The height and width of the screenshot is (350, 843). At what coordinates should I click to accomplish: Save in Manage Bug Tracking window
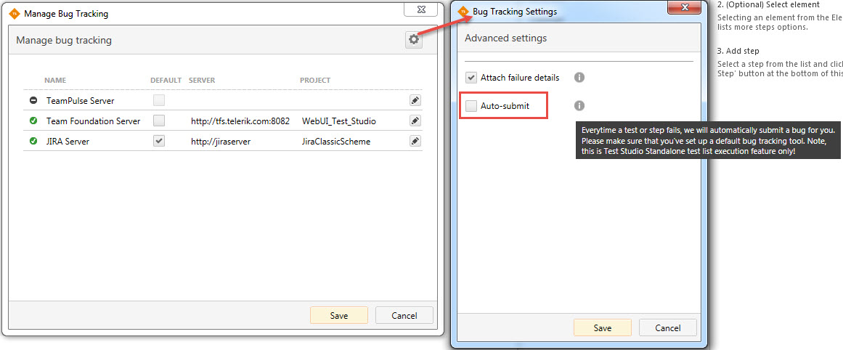tap(338, 316)
